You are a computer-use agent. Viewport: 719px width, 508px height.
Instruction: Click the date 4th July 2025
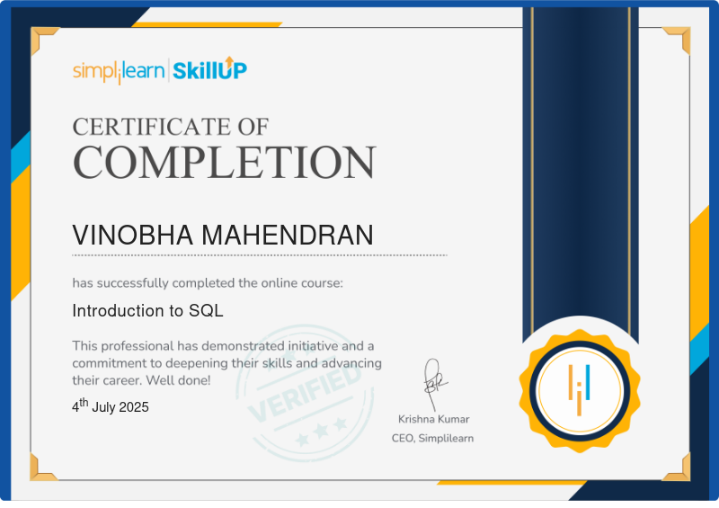point(111,406)
